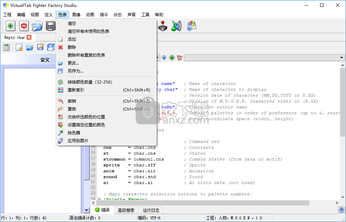Click the horizontal scrollbar left arrow
Viewport: 346px width, 222px height.
93,203
